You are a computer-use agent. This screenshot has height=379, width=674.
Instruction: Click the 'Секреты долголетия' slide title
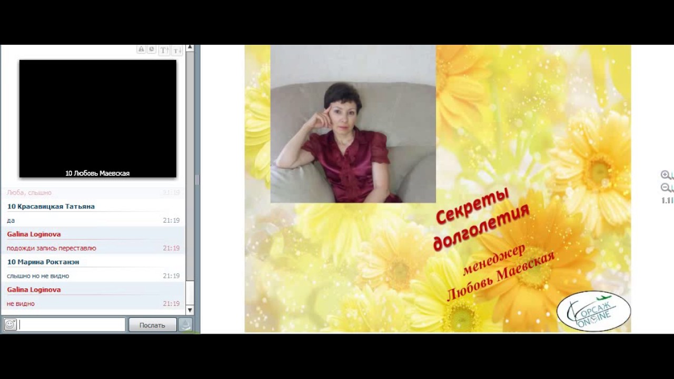(x=480, y=218)
